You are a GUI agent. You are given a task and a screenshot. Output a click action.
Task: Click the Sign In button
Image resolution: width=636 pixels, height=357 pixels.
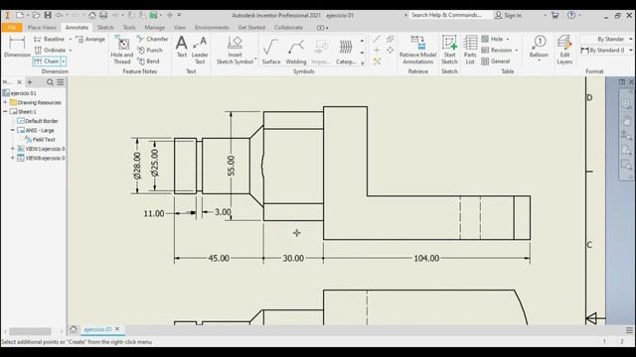tap(508, 15)
